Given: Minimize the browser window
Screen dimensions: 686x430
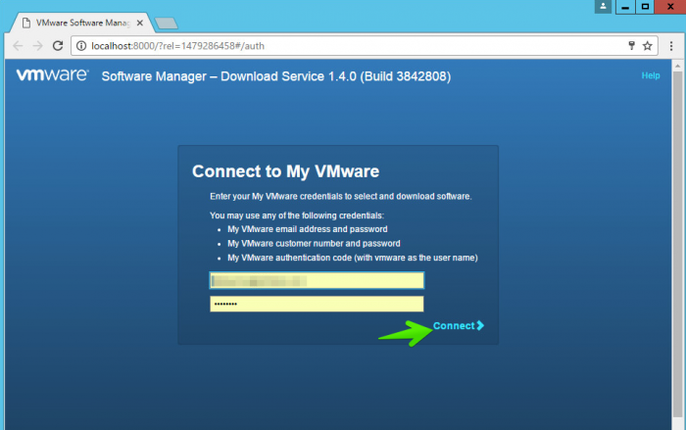Looking at the screenshot, I should 625,7.
